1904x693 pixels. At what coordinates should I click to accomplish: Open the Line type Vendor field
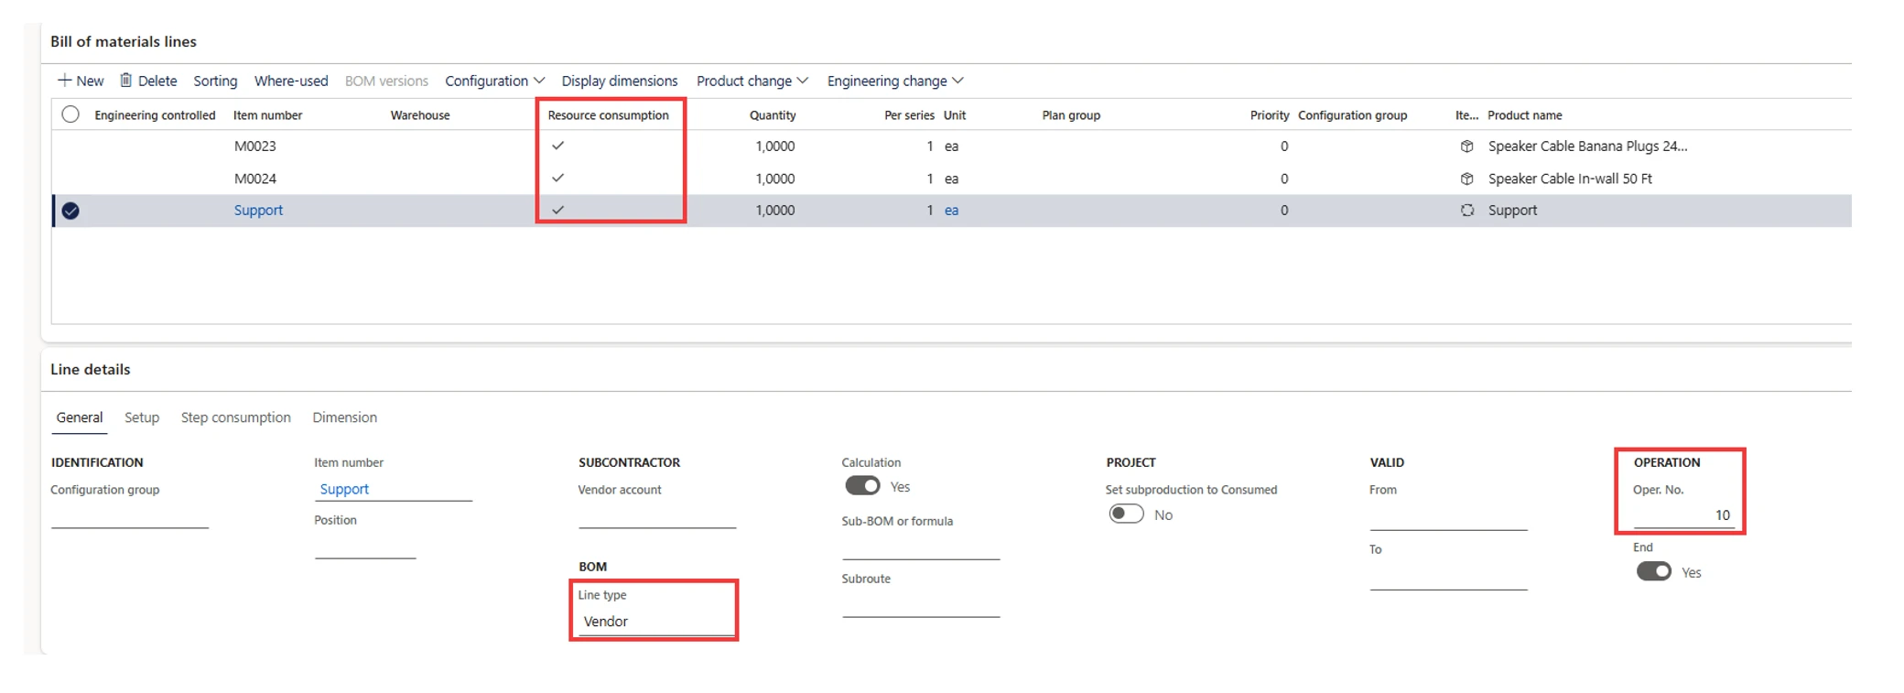[654, 622]
